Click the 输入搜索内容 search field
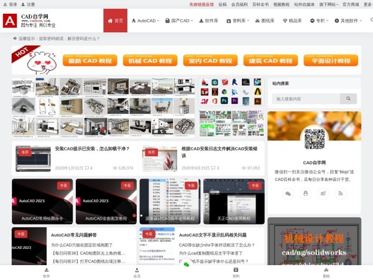 (x=306, y=98)
